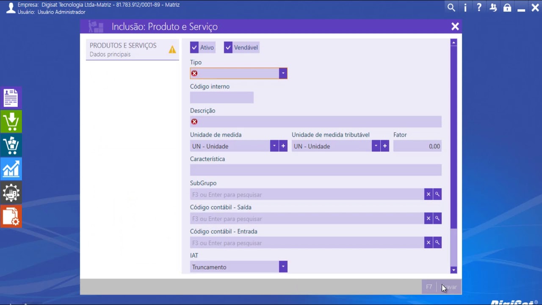This screenshot has width=542, height=305.
Task: Search Código contábil - Saída with magnifier
Action: 437,219
